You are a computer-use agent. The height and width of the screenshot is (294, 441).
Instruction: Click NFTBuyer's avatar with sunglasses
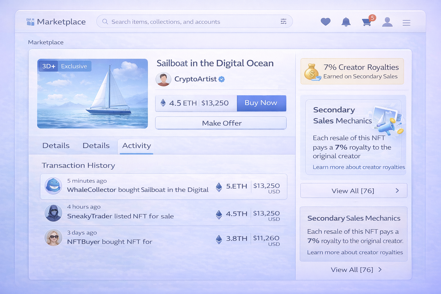[x=53, y=238]
